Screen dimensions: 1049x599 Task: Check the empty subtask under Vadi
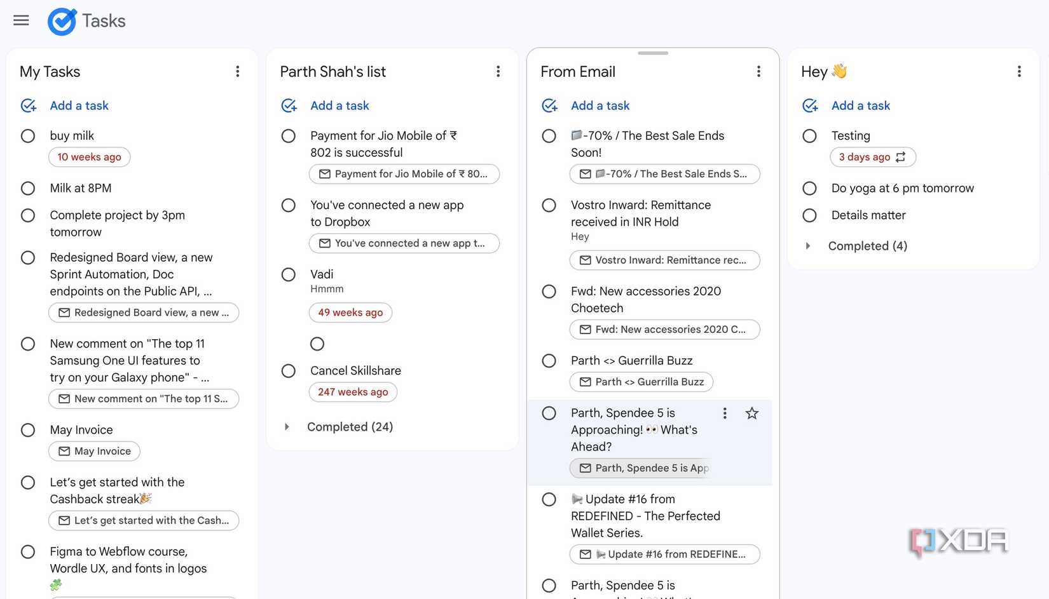point(317,344)
